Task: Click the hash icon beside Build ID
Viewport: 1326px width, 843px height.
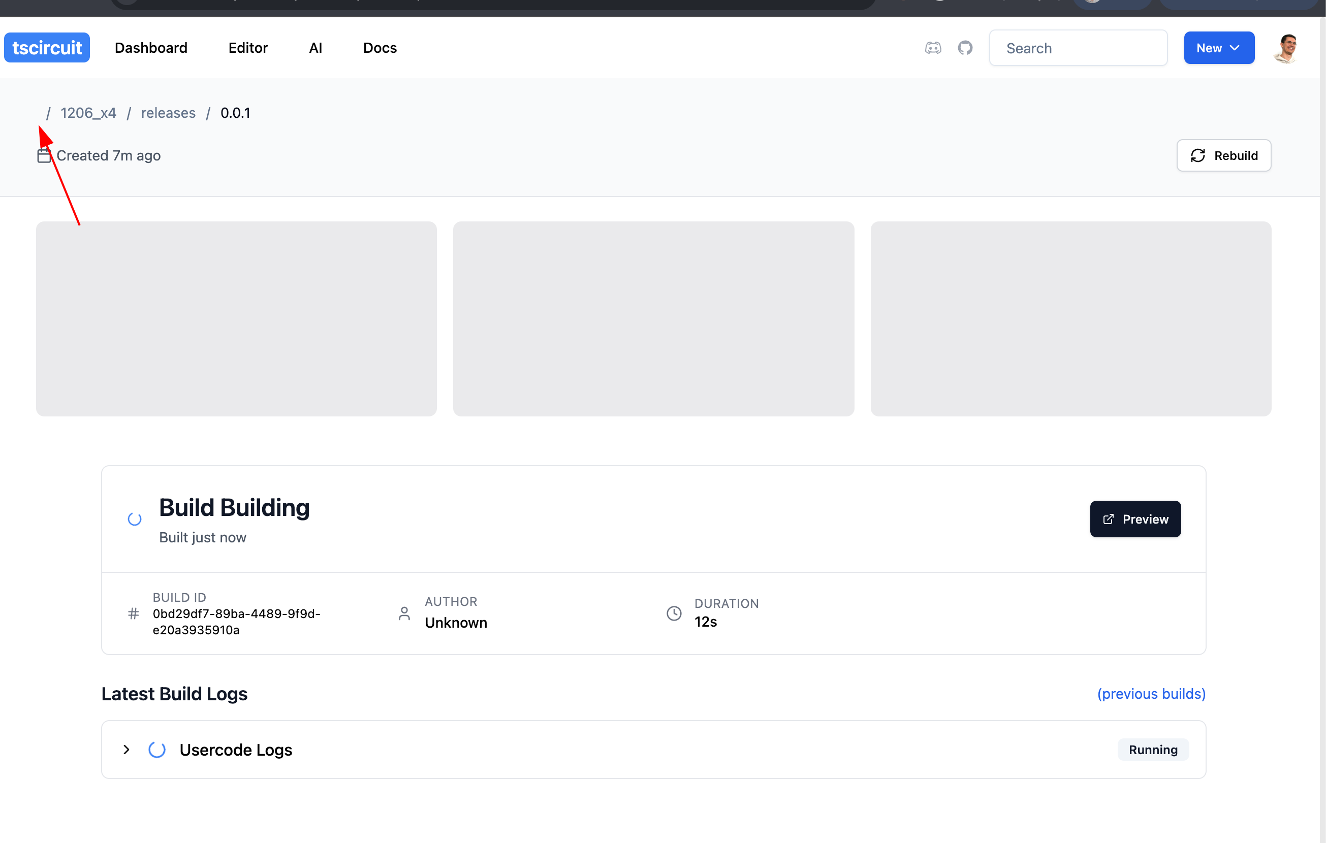Action: point(133,613)
